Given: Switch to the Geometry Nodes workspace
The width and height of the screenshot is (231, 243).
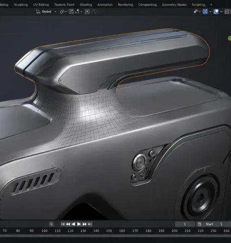Looking at the screenshot, I should (x=174, y=5).
